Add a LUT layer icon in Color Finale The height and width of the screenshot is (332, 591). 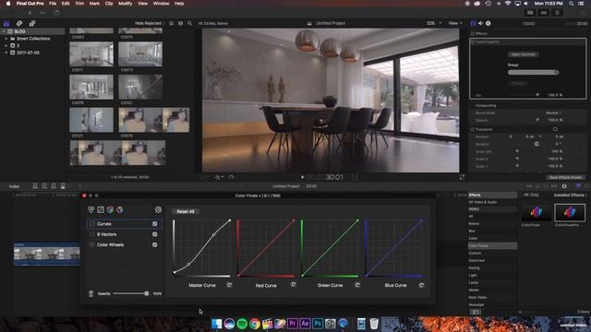[x=110, y=209]
